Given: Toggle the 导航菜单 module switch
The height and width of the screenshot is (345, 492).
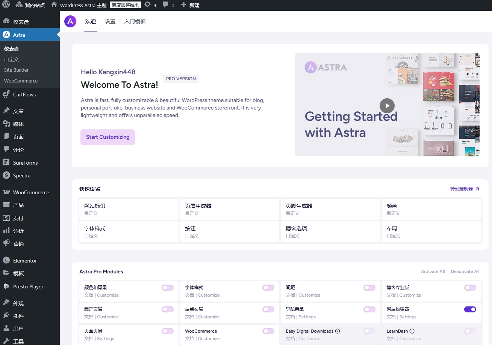Looking at the screenshot, I should (x=369, y=309).
